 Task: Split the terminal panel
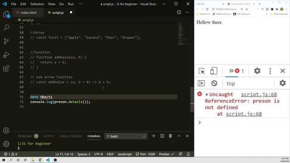(x=162, y=136)
